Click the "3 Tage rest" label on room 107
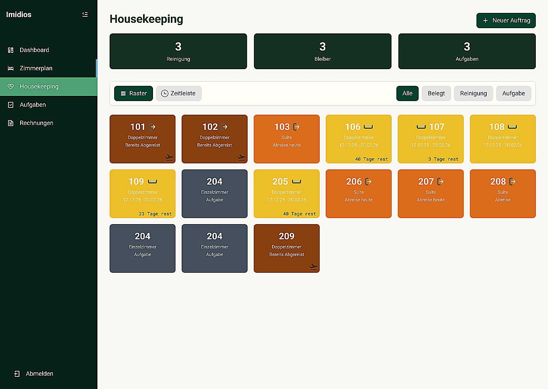 [443, 159]
